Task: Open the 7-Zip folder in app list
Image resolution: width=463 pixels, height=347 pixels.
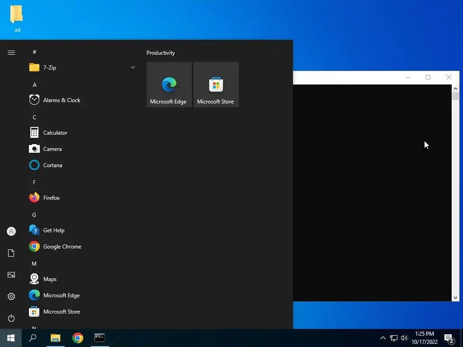Action: pyautogui.click(x=82, y=68)
